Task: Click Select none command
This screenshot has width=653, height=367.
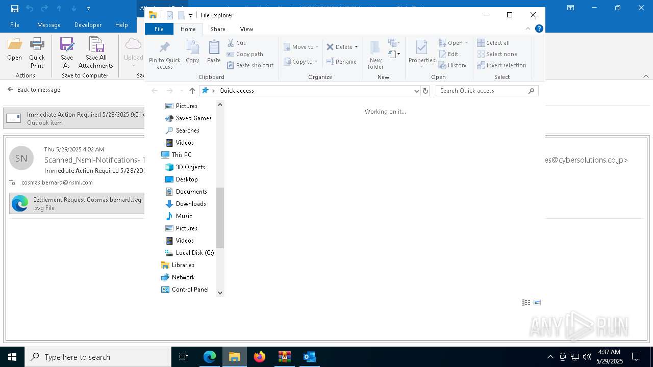Action: (x=497, y=54)
